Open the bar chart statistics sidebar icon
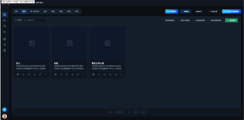 (x=5, y=31)
